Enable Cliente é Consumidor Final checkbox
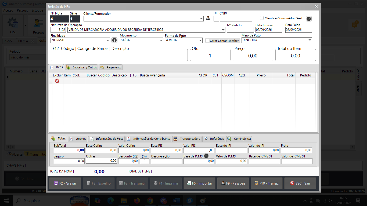This screenshot has height=206, width=367. click(x=262, y=18)
